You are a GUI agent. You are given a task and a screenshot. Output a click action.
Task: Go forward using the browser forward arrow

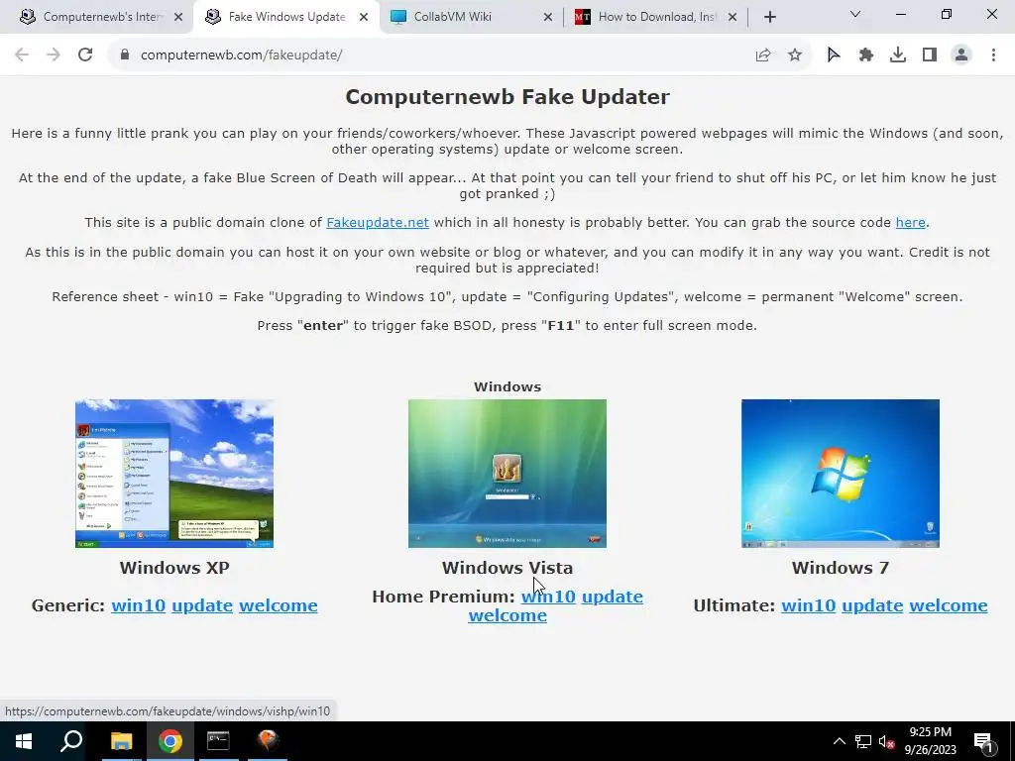(54, 55)
